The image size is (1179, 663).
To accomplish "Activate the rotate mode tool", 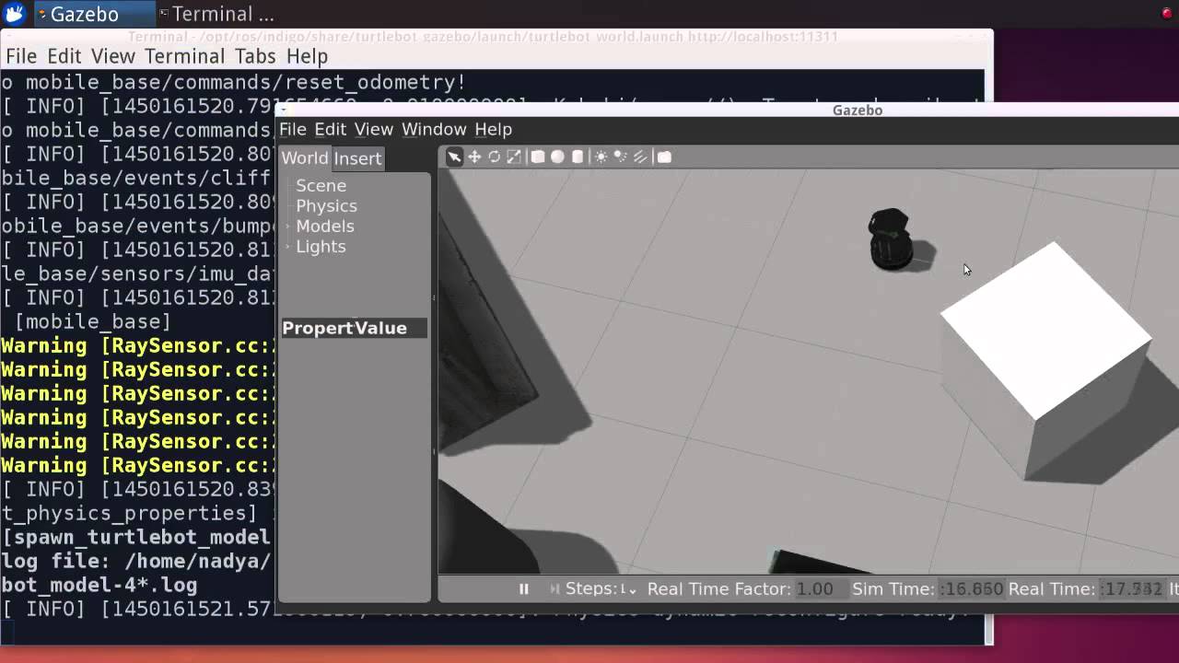I will coord(494,157).
